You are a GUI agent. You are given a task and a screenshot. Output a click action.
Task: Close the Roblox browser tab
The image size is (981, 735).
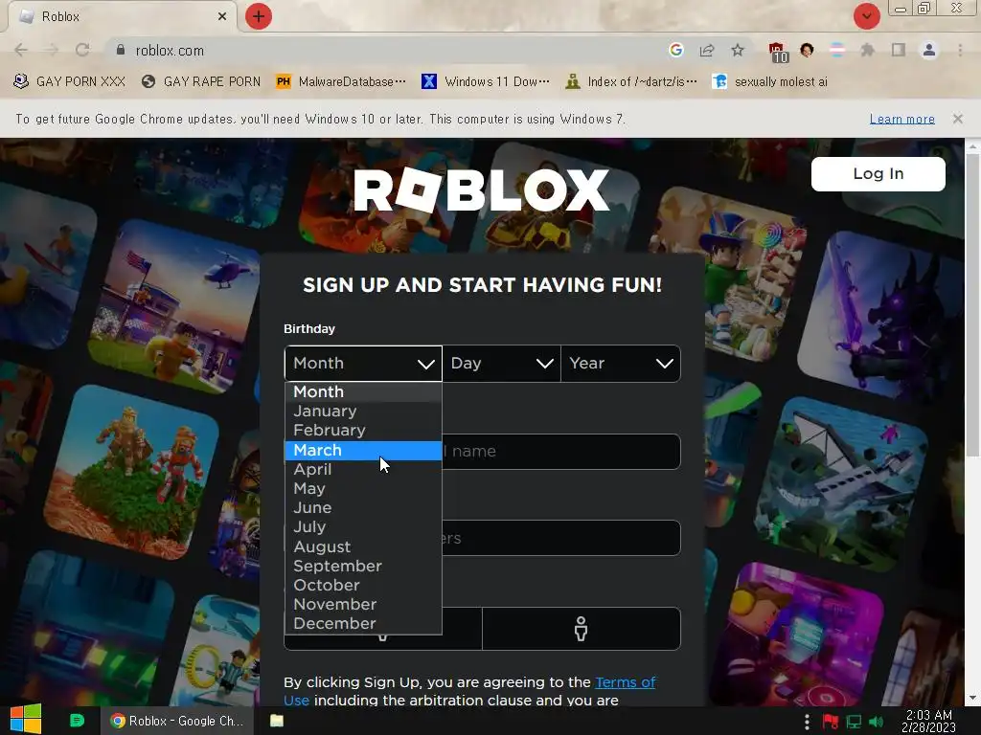click(222, 16)
